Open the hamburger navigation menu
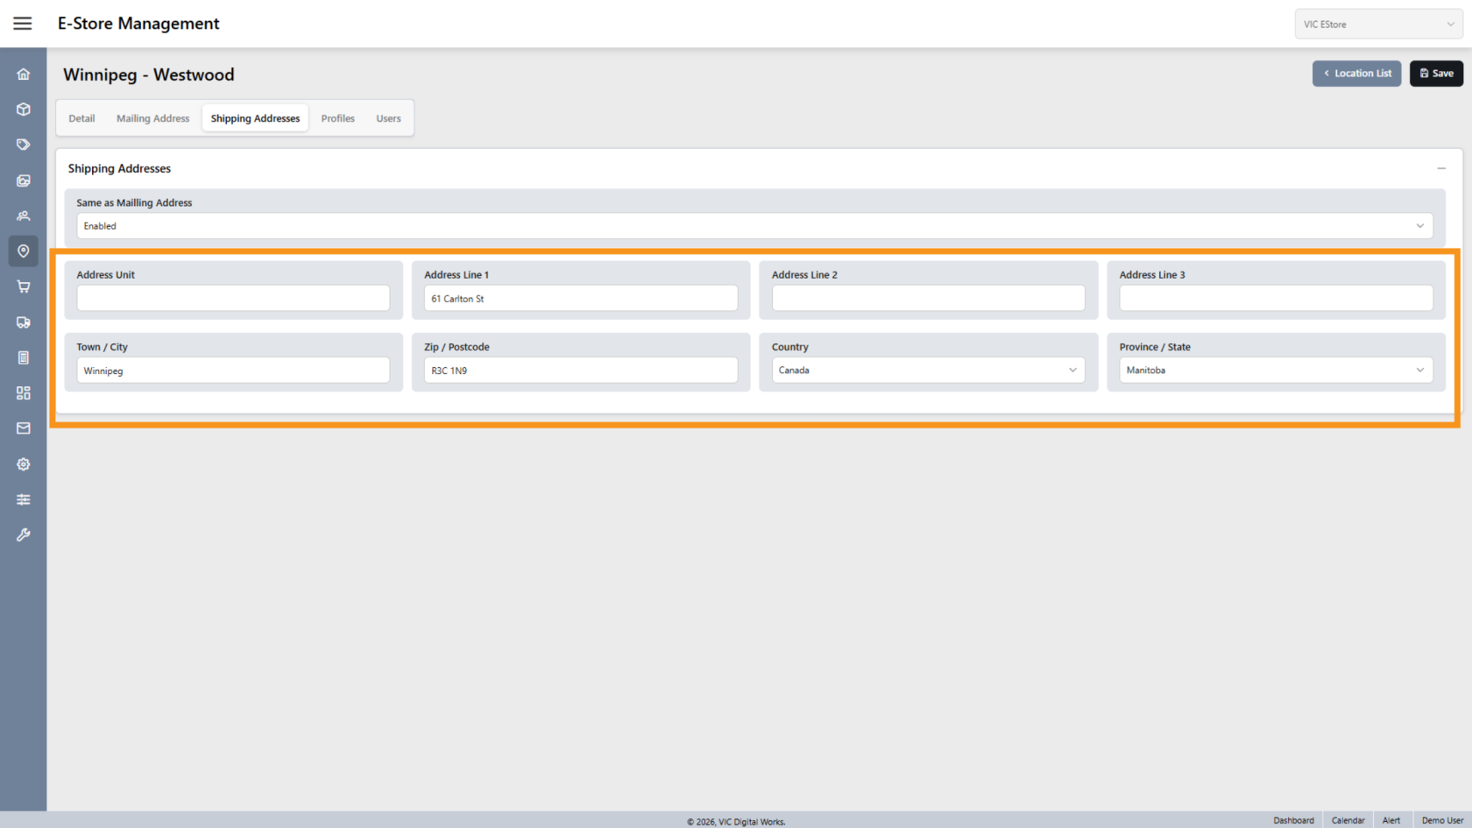The width and height of the screenshot is (1472, 828). (23, 24)
